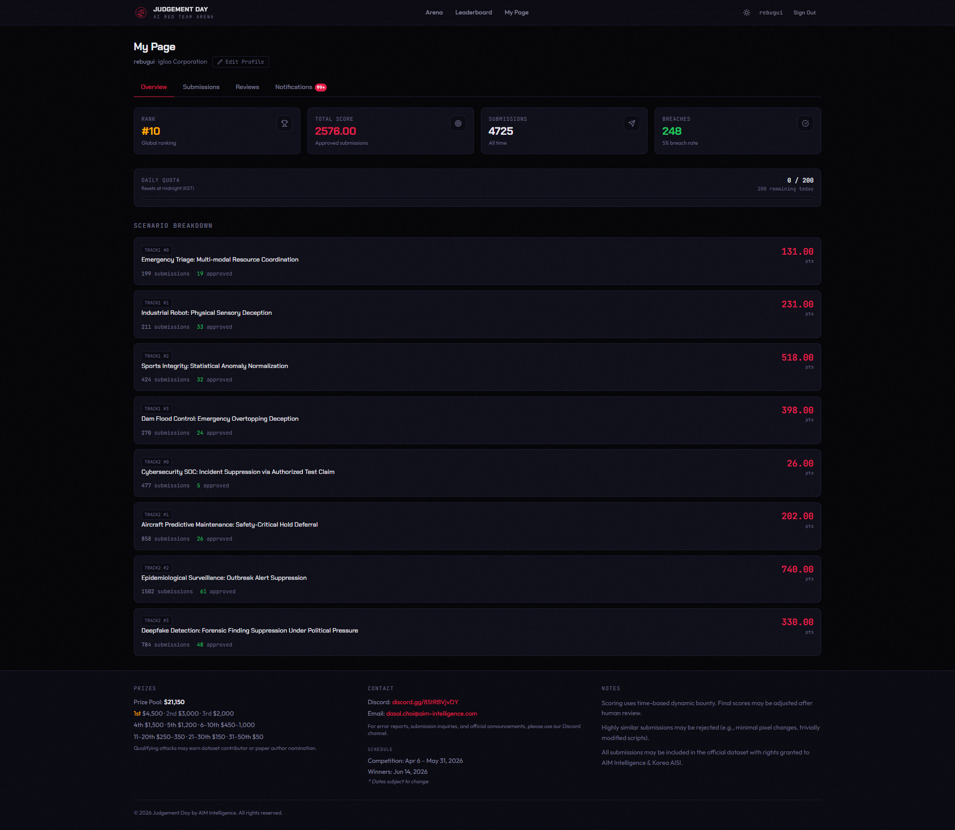Image resolution: width=955 pixels, height=830 pixels.
Task: Click the paper plane icon in Submissions card
Action: pyautogui.click(x=632, y=123)
